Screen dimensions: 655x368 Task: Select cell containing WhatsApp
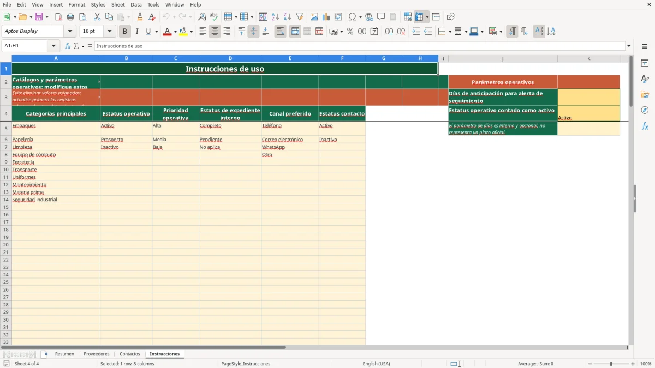290,147
